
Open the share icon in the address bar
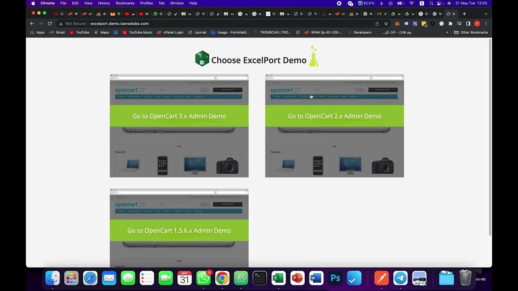[x=377, y=23]
